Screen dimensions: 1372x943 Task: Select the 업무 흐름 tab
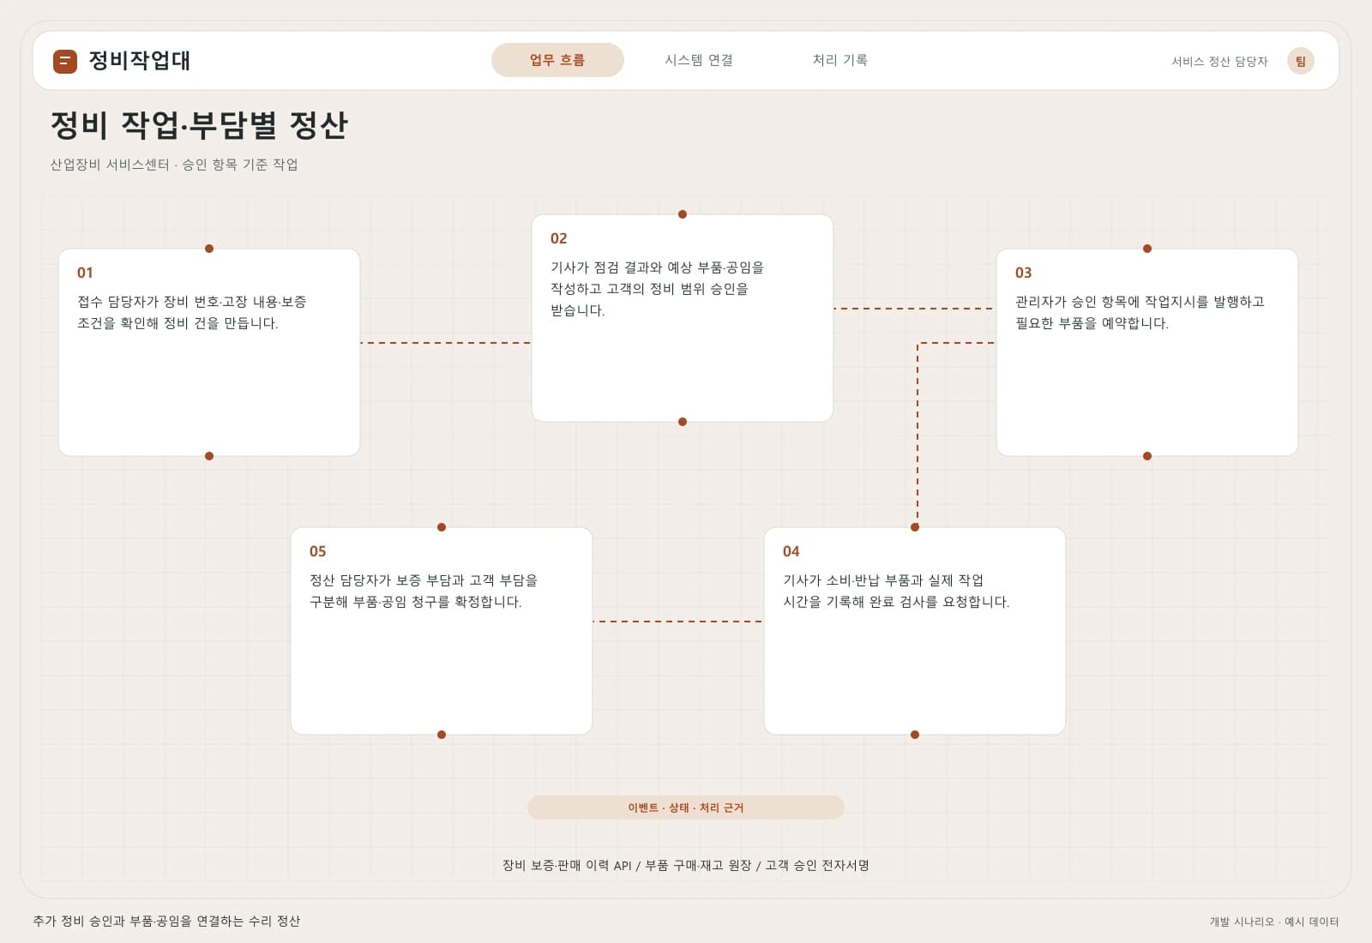(557, 60)
